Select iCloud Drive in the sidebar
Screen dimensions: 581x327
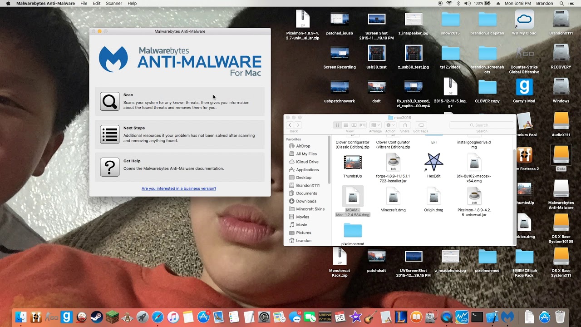point(307,162)
